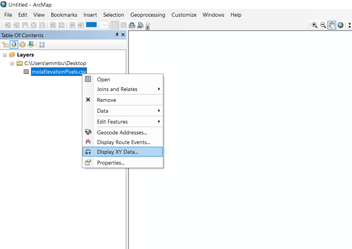Click the Full Extent globe icon
The width and height of the screenshot is (352, 249).
coord(340,25)
